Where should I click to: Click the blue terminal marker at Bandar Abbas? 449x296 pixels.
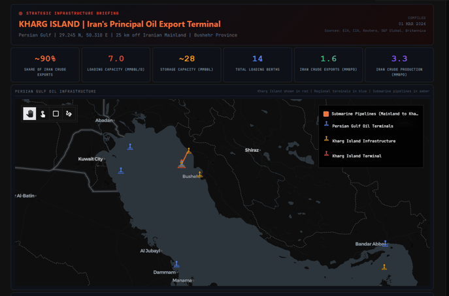385,243
